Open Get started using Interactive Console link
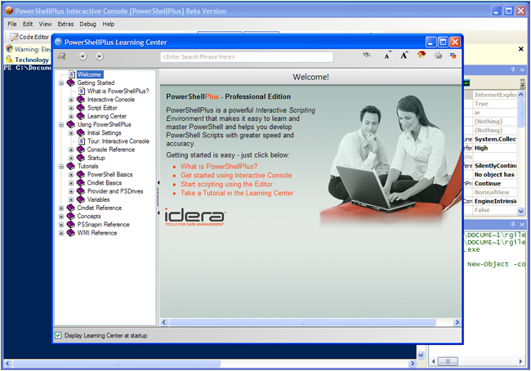The height and width of the screenshot is (371, 531). coord(236,175)
